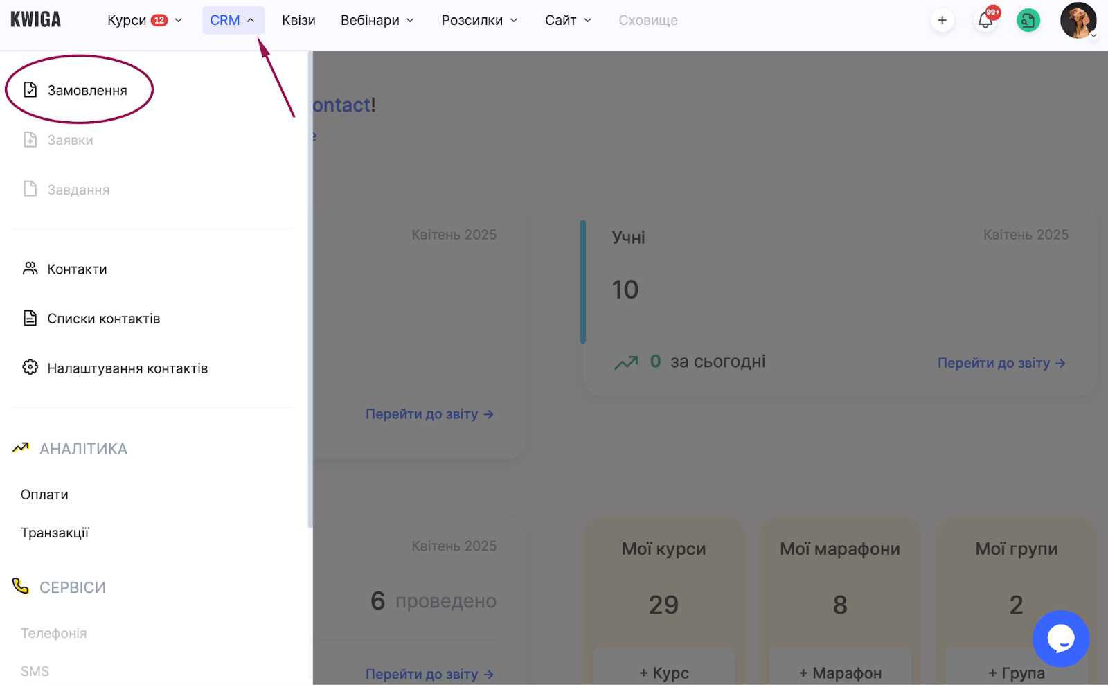The height and width of the screenshot is (685, 1108).
Task: Select Списки контактів menu entry
Action: click(104, 319)
